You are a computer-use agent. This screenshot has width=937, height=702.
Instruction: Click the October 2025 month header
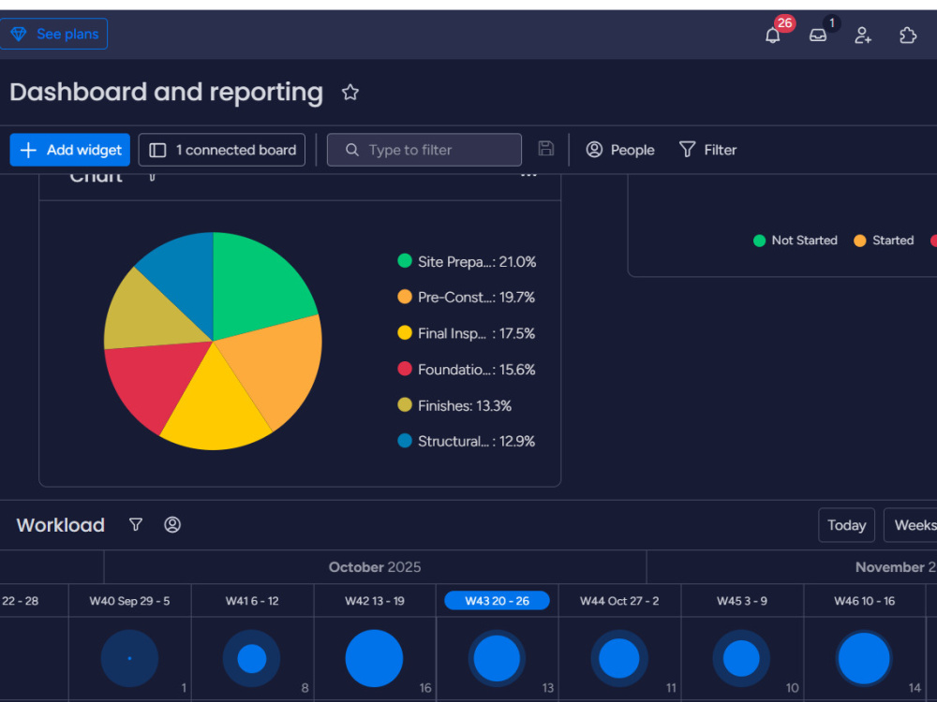click(x=375, y=567)
